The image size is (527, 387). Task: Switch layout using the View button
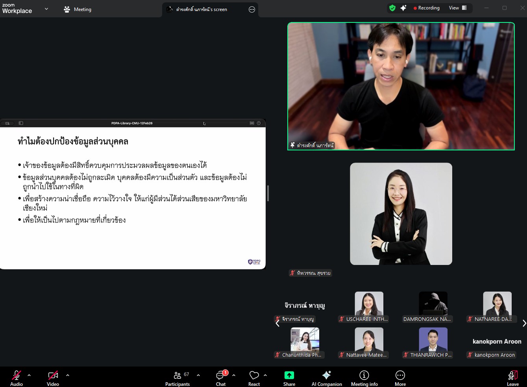(x=458, y=8)
